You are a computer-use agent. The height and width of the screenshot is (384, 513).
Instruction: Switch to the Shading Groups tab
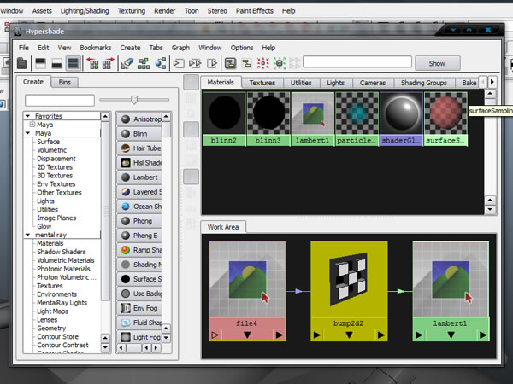(x=424, y=83)
